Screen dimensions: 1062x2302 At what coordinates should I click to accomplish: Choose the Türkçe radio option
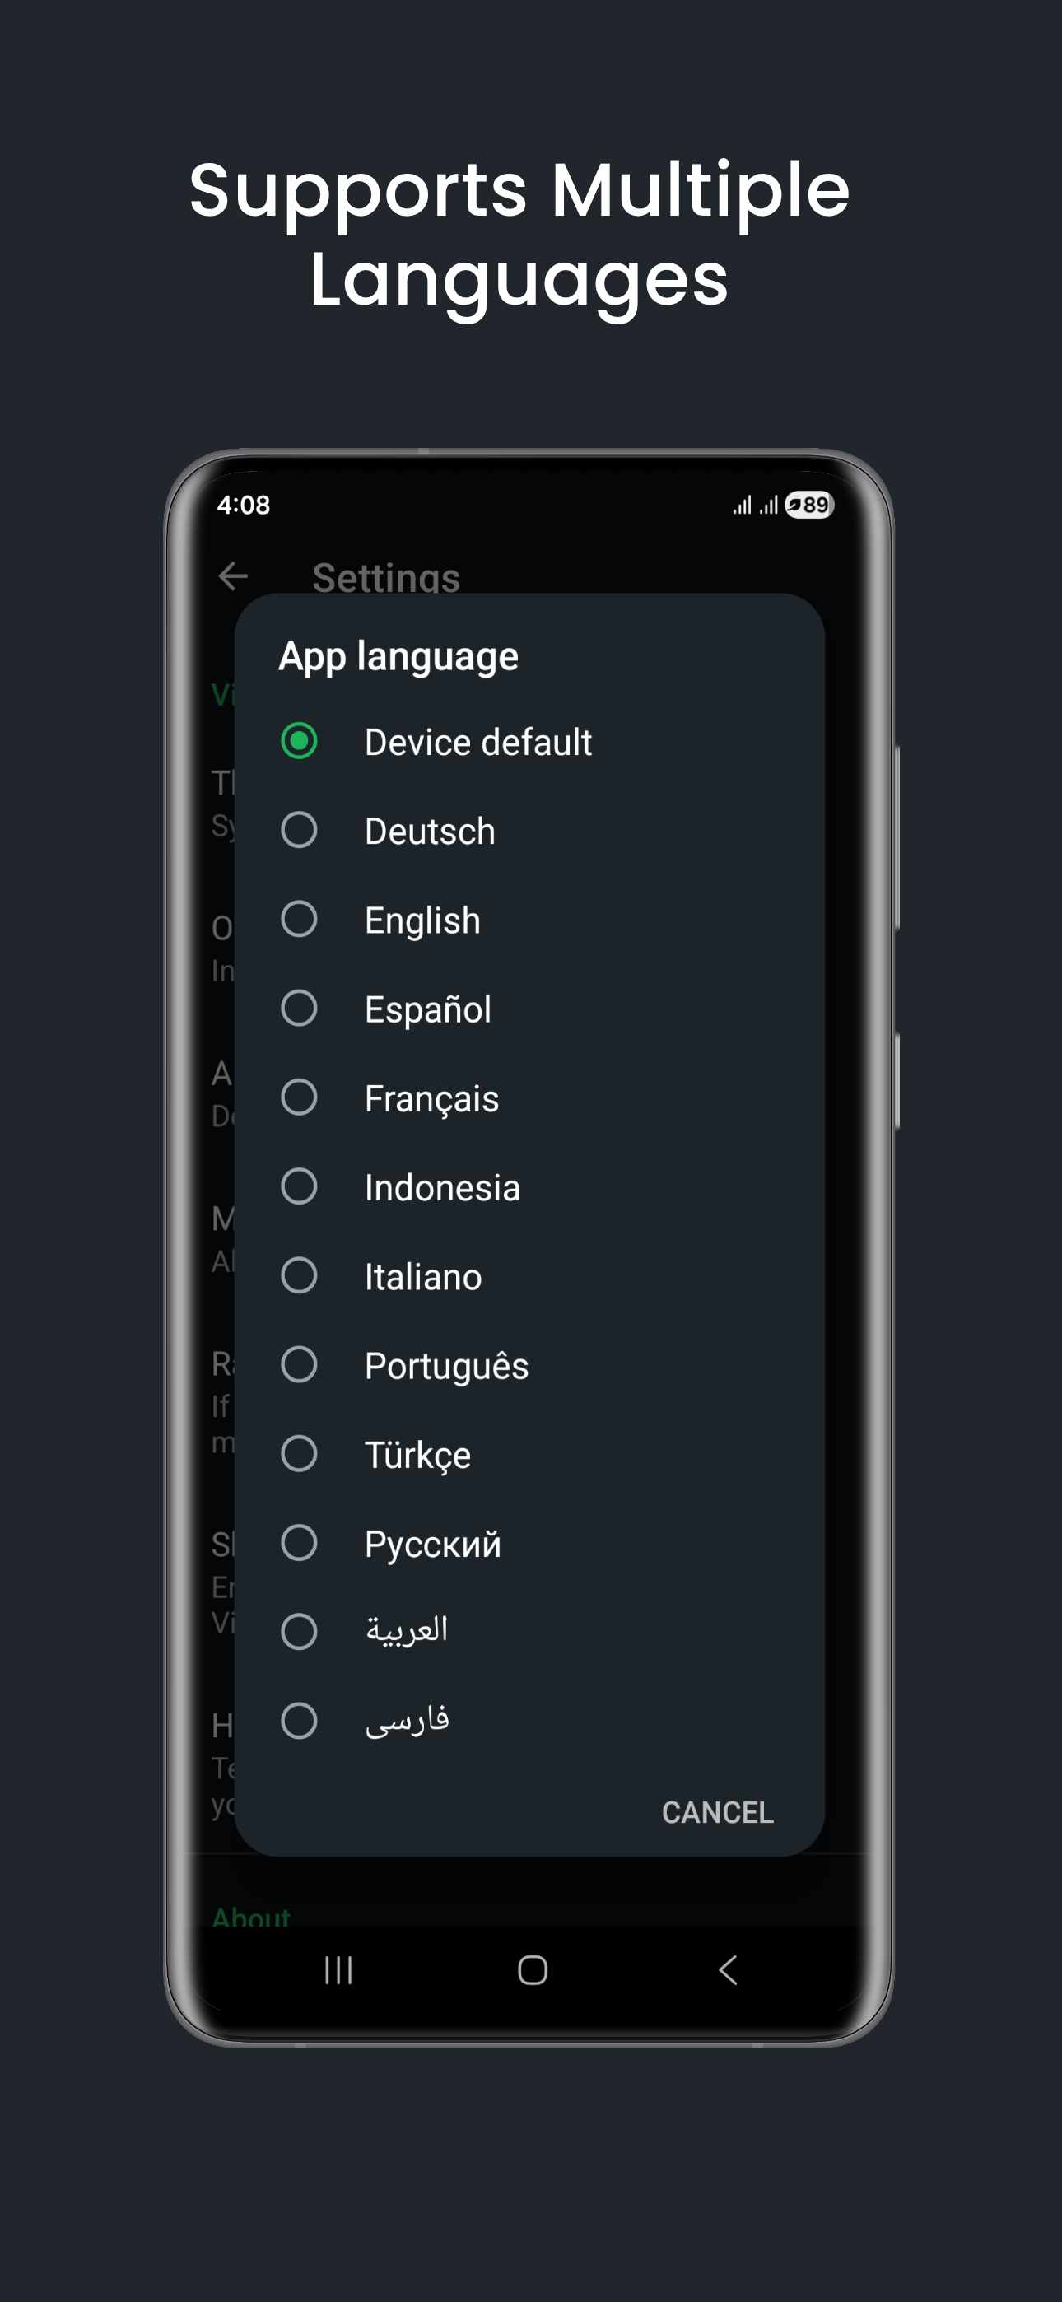tap(300, 1454)
